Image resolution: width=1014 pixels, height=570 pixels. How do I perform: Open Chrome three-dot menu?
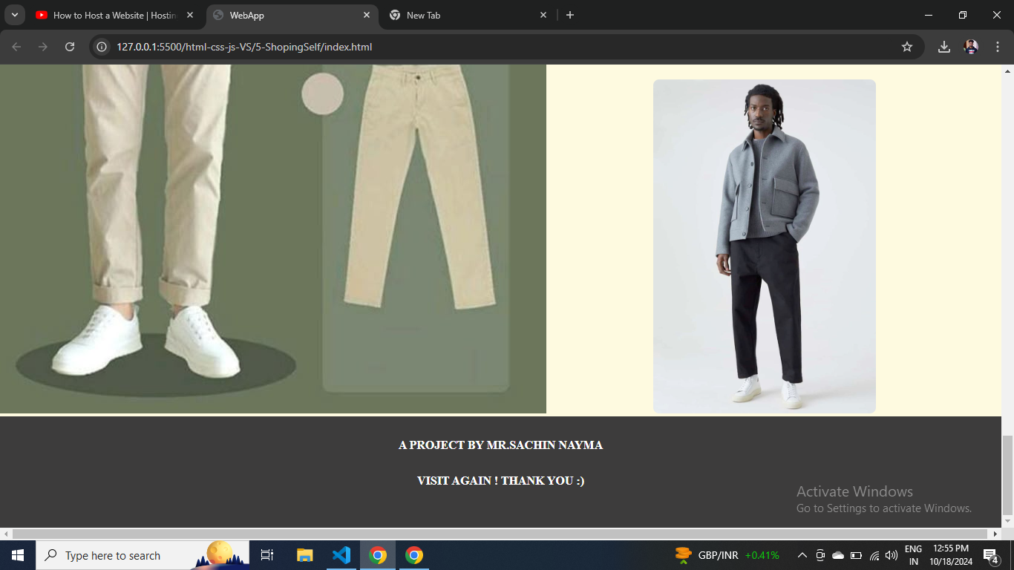click(998, 47)
